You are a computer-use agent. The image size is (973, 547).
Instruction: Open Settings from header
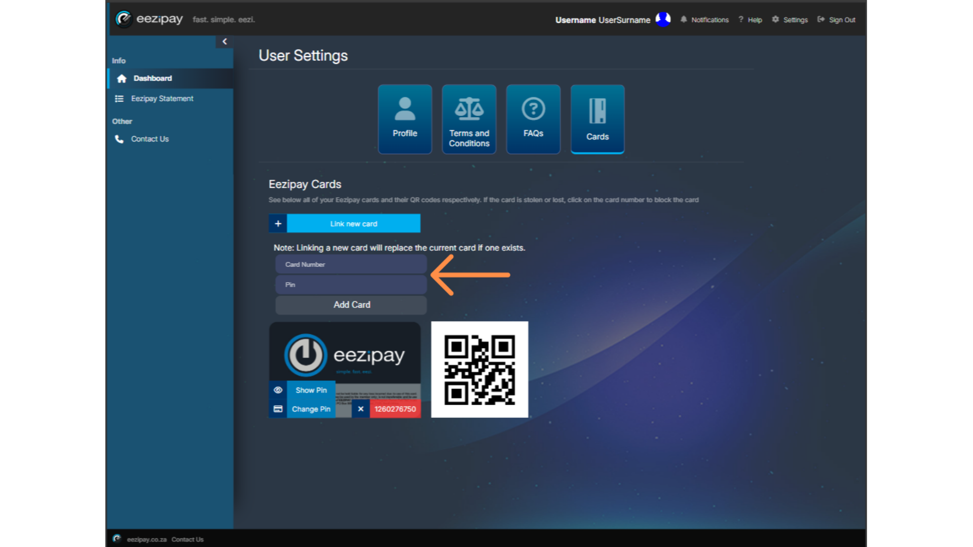pyautogui.click(x=795, y=20)
